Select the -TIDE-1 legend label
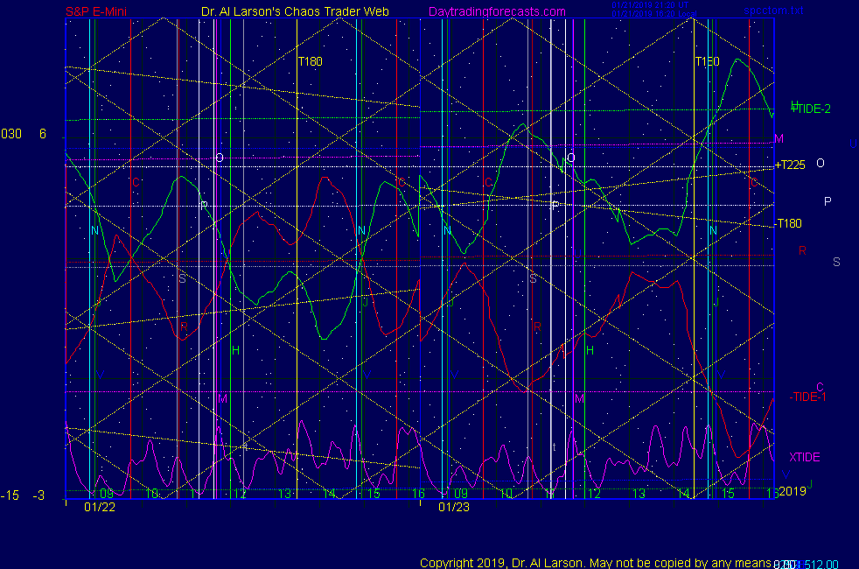The height and width of the screenshot is (569, 859). click(808, 397)
